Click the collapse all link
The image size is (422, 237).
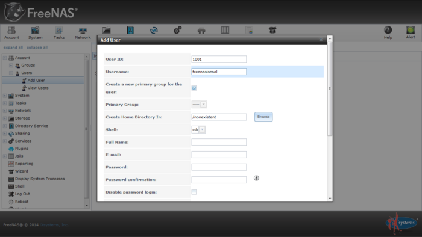point(37,48)
